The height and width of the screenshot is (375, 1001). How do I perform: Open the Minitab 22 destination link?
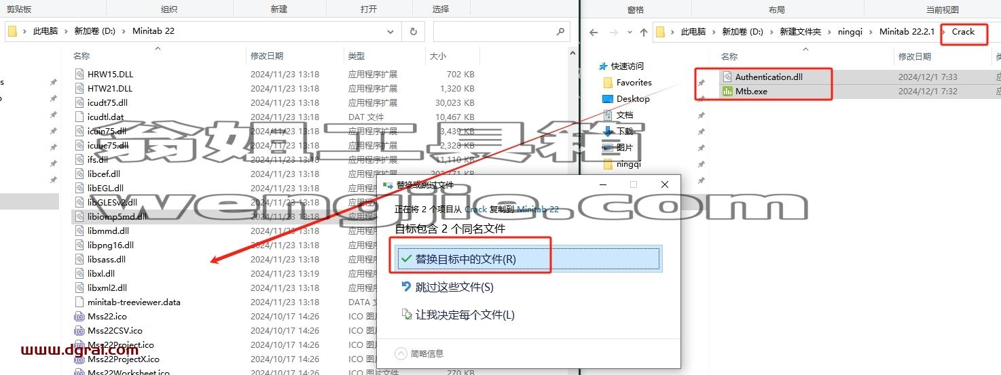click(538, 210)
